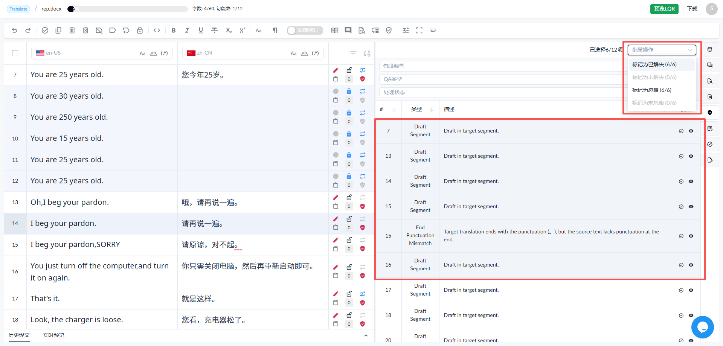Toggle eye icon for segment 7 QA row
723x346 pixels.
(691, 131)
